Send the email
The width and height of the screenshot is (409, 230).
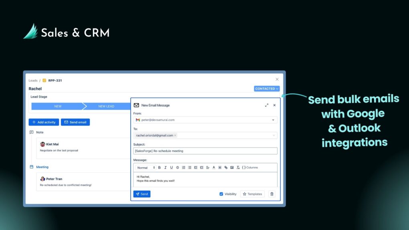[142, 194]
